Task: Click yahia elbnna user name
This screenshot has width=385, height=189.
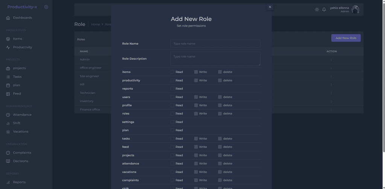Action: click(340, 8)
